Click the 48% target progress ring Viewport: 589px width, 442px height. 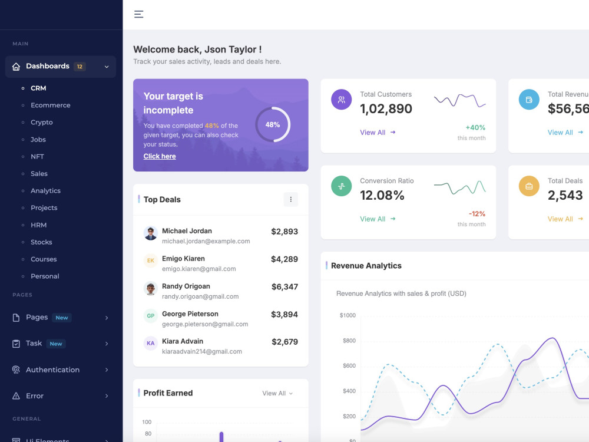273,124
